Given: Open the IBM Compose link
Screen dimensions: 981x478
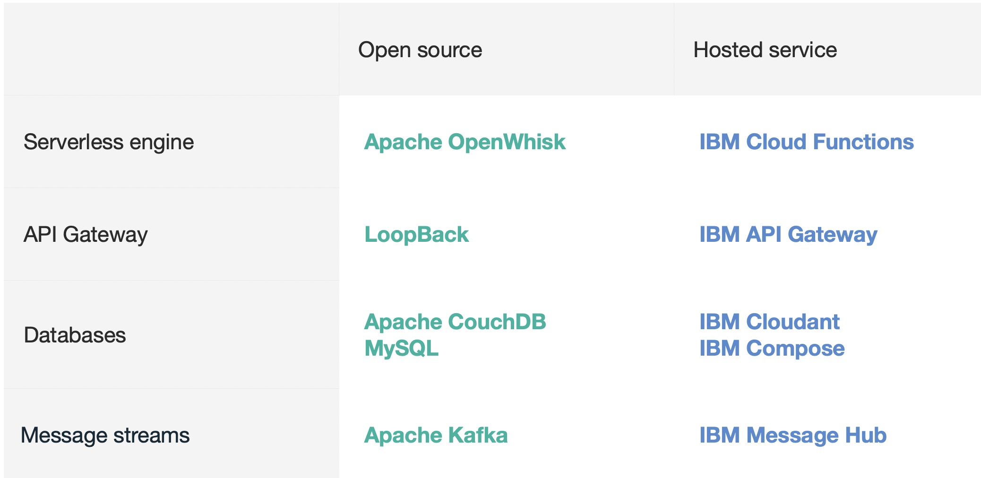Looking at the screenshot, I should pos(772,349).
